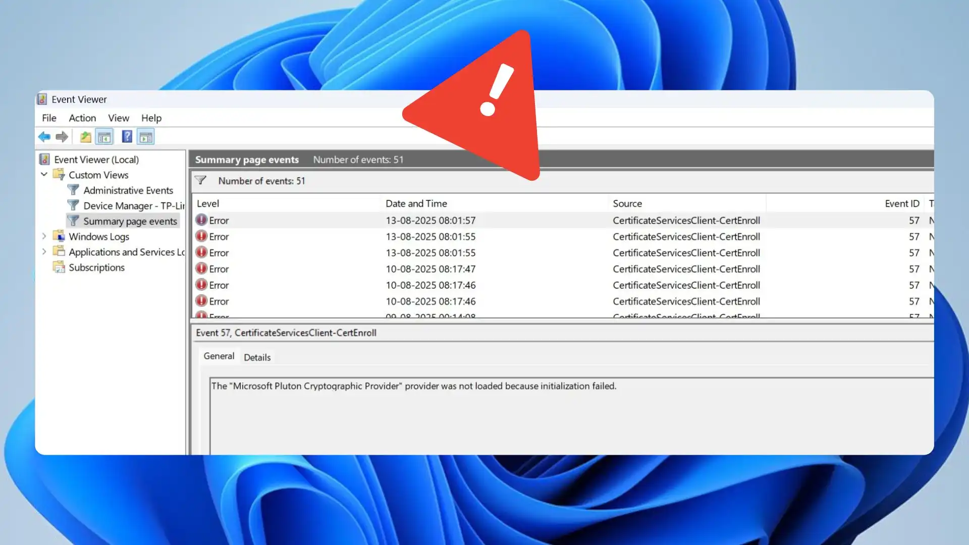Viewport: 969px width, 545px height.
Task: Expand Applications and Services Logs node
Action: click(x=44, y=251)
